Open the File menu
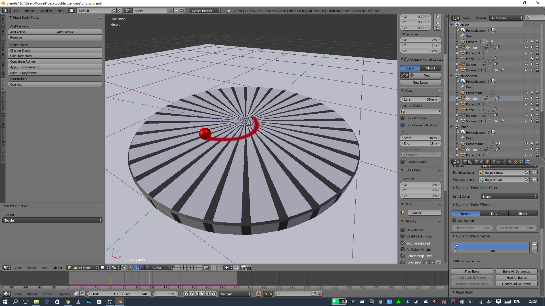Viewport: 545px width, 306px height. [17, 10]
